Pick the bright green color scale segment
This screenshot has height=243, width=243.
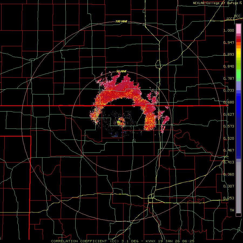238,74
